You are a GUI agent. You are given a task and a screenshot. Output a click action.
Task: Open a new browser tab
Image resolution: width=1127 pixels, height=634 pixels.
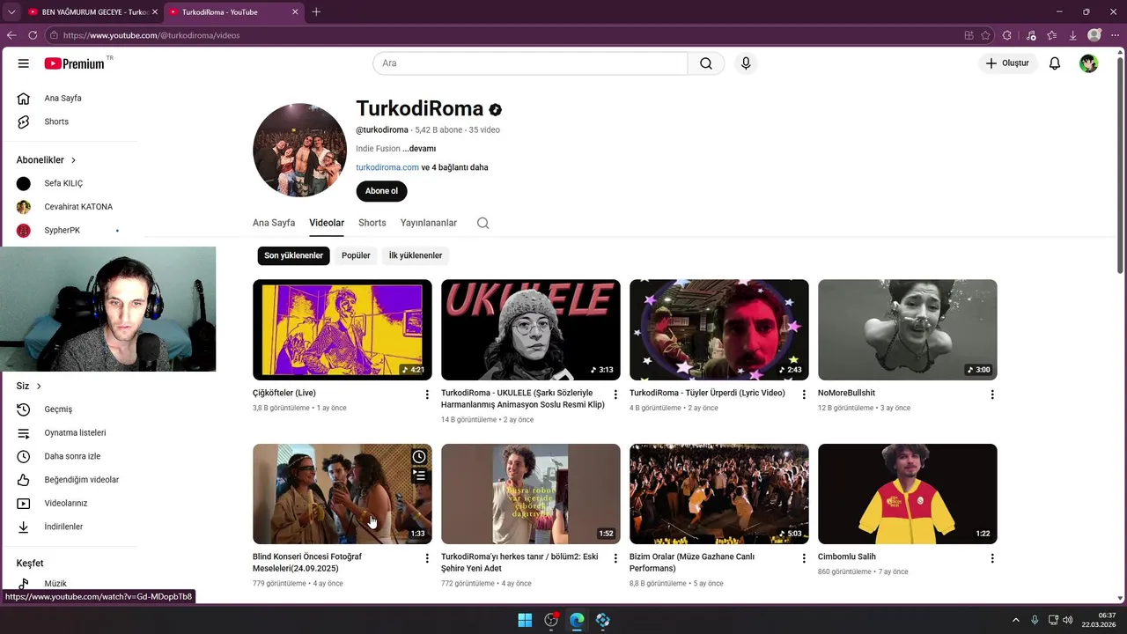pos(316,11)
